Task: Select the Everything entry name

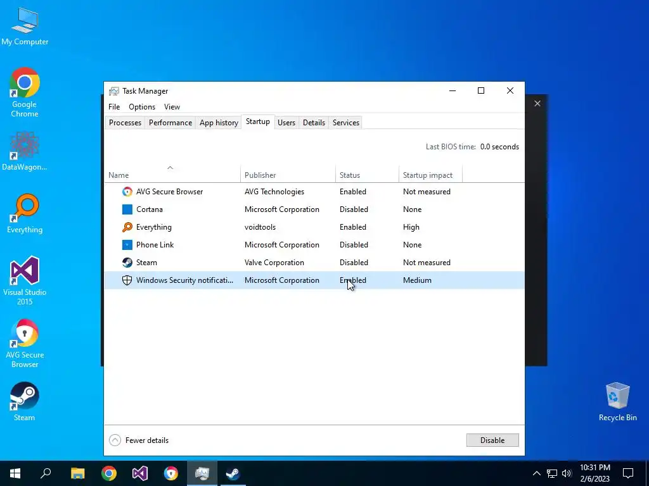Action: coord(154,227)
